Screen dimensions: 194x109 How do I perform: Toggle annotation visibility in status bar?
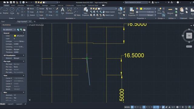pos(163,107)
